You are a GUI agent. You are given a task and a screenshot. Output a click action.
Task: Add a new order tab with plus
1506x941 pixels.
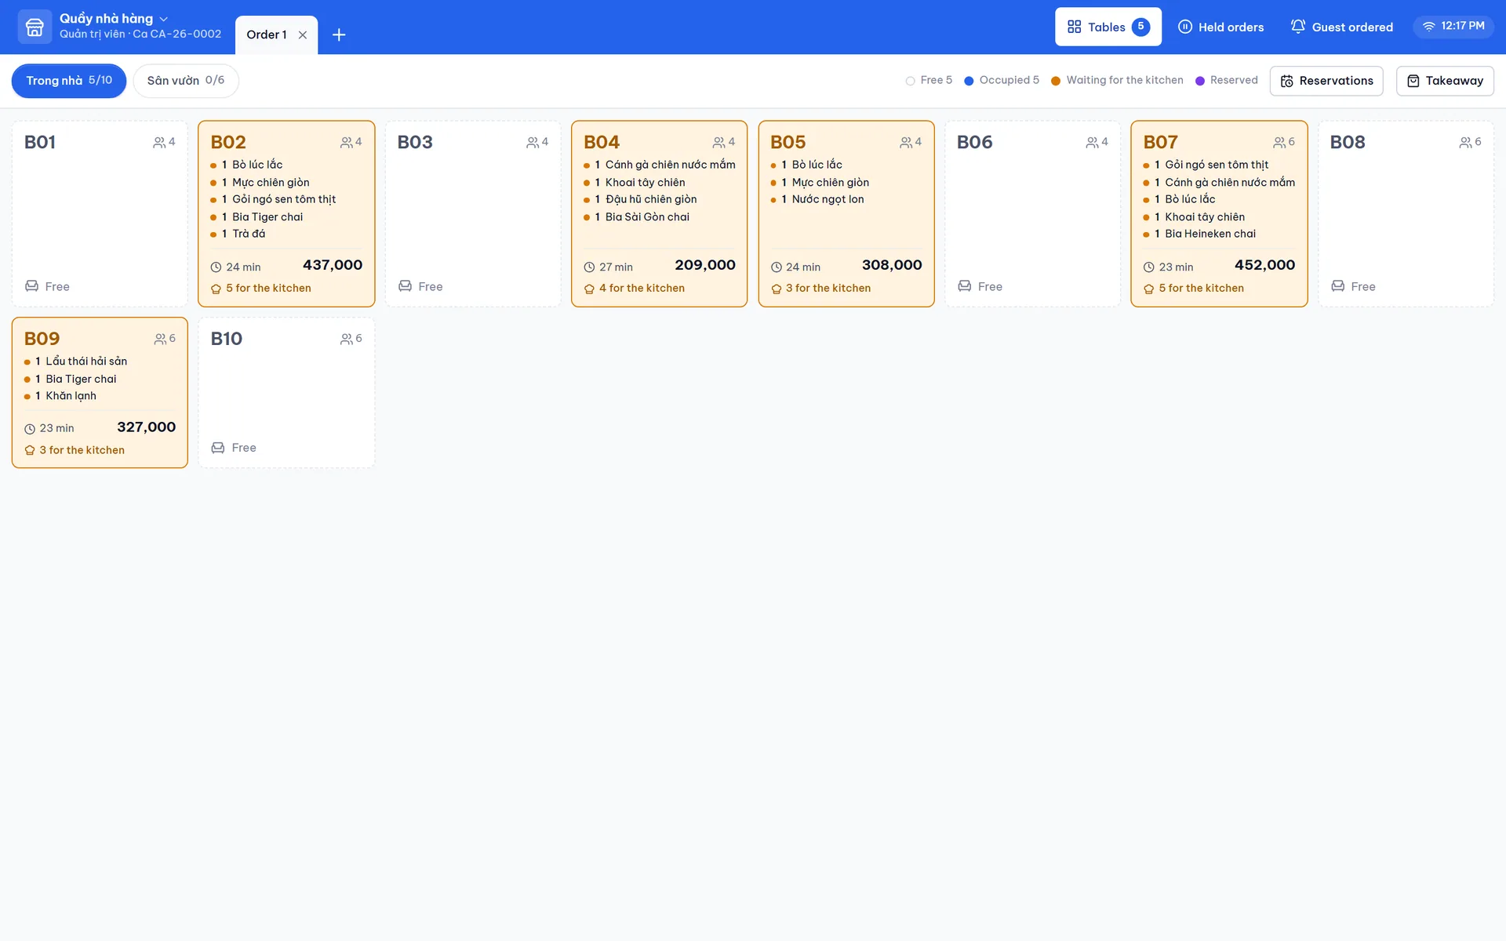click(x=339, y=35)
